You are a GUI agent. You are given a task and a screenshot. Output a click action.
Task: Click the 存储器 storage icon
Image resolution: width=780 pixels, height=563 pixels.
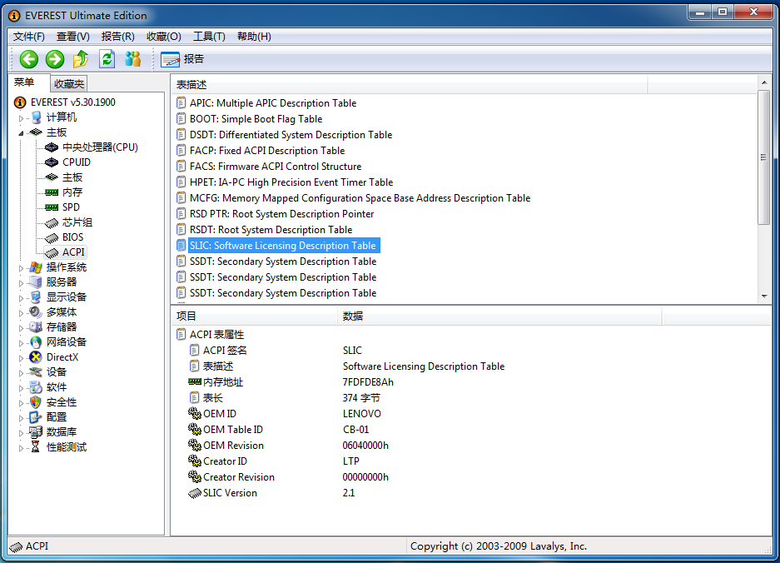35,327
